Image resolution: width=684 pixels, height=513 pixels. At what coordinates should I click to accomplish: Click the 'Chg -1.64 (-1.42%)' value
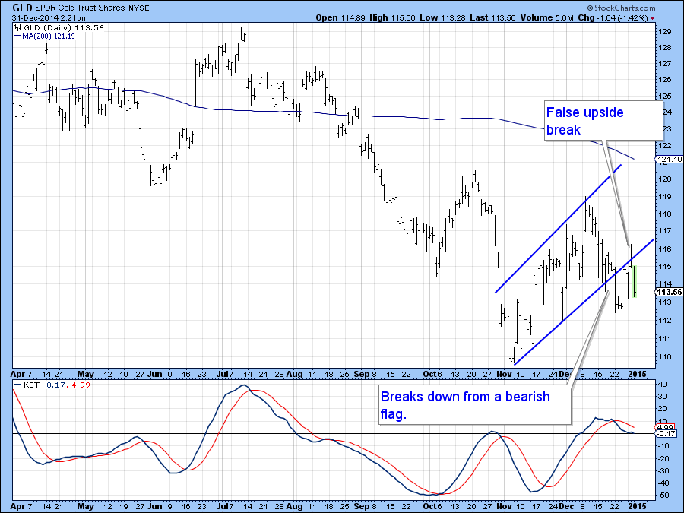point(613,18)
